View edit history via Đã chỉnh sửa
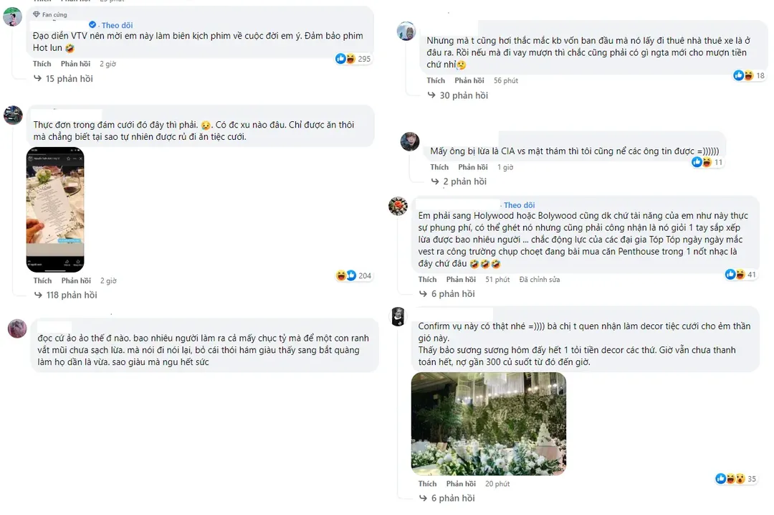 [x=539, y=279]
